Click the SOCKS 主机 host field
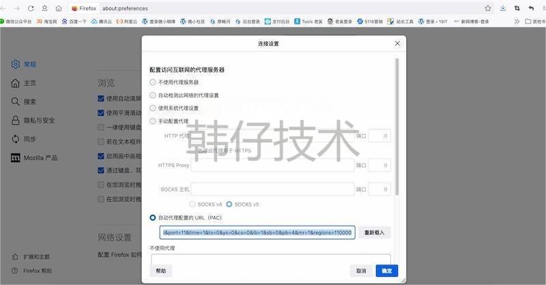This screenshot has height=285, width=546. coord(272,190)
